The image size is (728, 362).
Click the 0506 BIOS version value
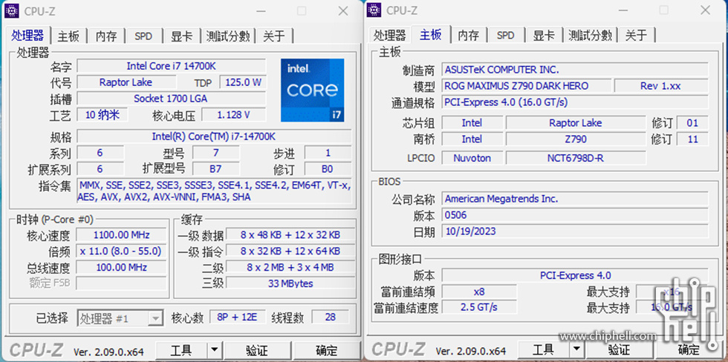[x=575, y=215]
